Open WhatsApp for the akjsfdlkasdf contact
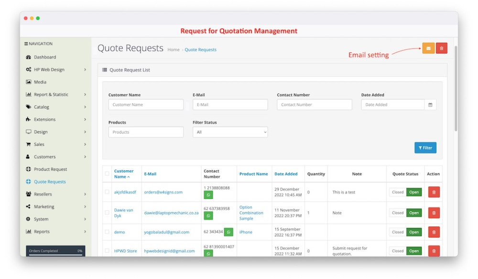Viewport: 478px width, 279px height. [208, 195]
